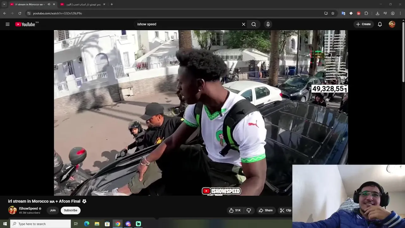Click the video title 'irl stream in Morocco'
405x228 pixels.
click(x=44, y=201)
